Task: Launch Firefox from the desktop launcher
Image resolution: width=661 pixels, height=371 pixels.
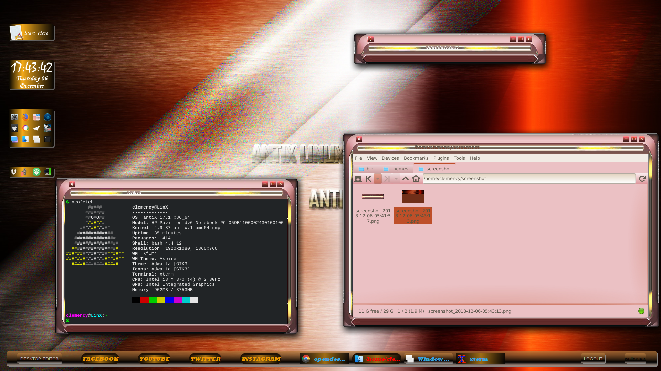Action: click(x=25, y=117)
